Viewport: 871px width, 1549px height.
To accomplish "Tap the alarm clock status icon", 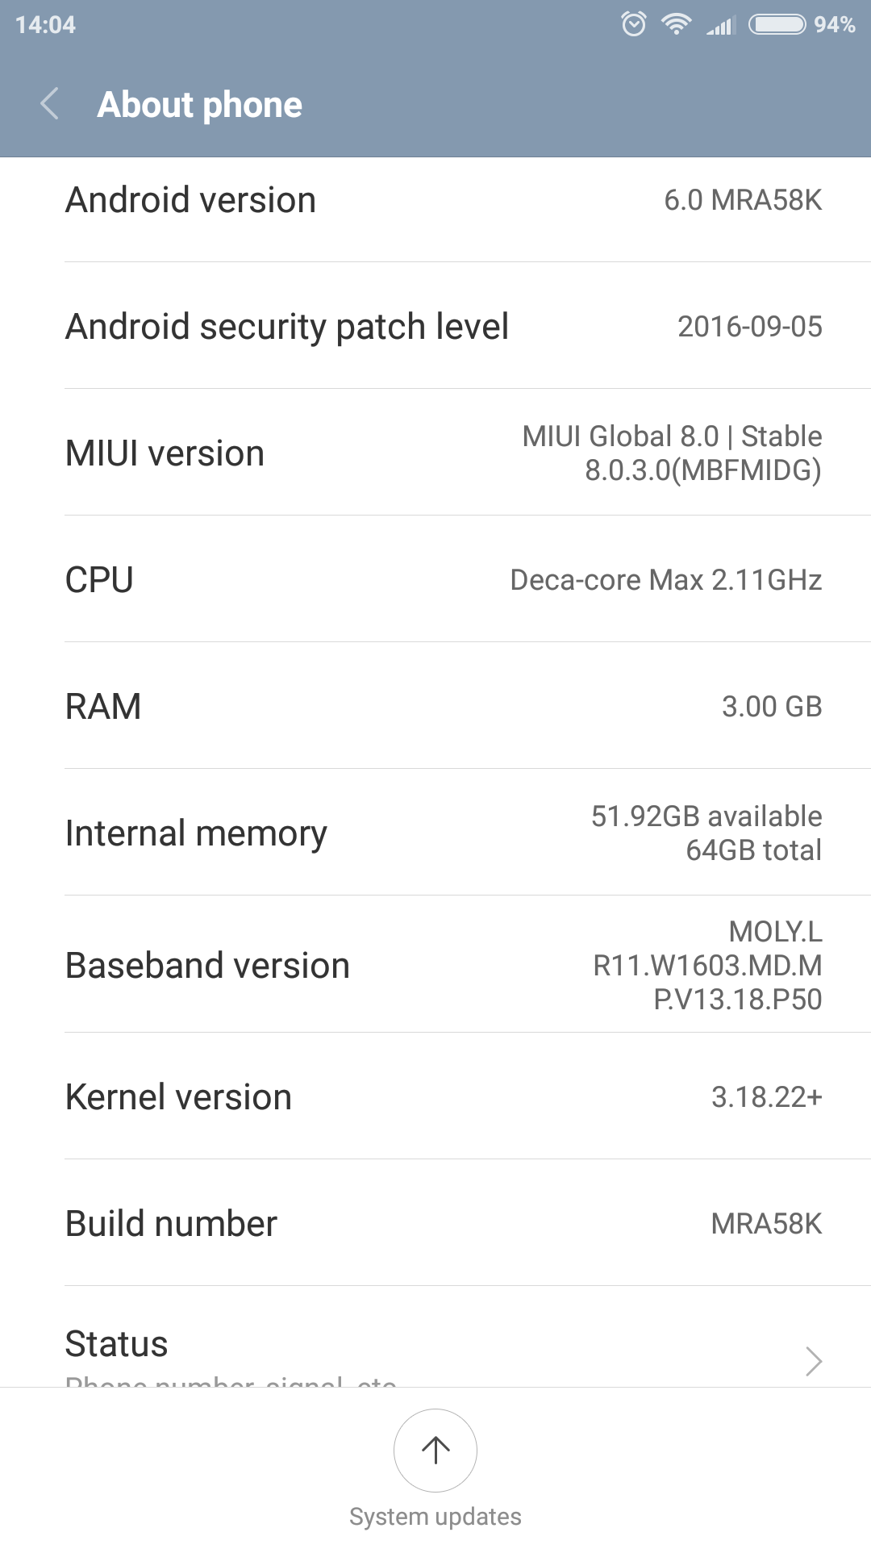I will coord(634,24).
